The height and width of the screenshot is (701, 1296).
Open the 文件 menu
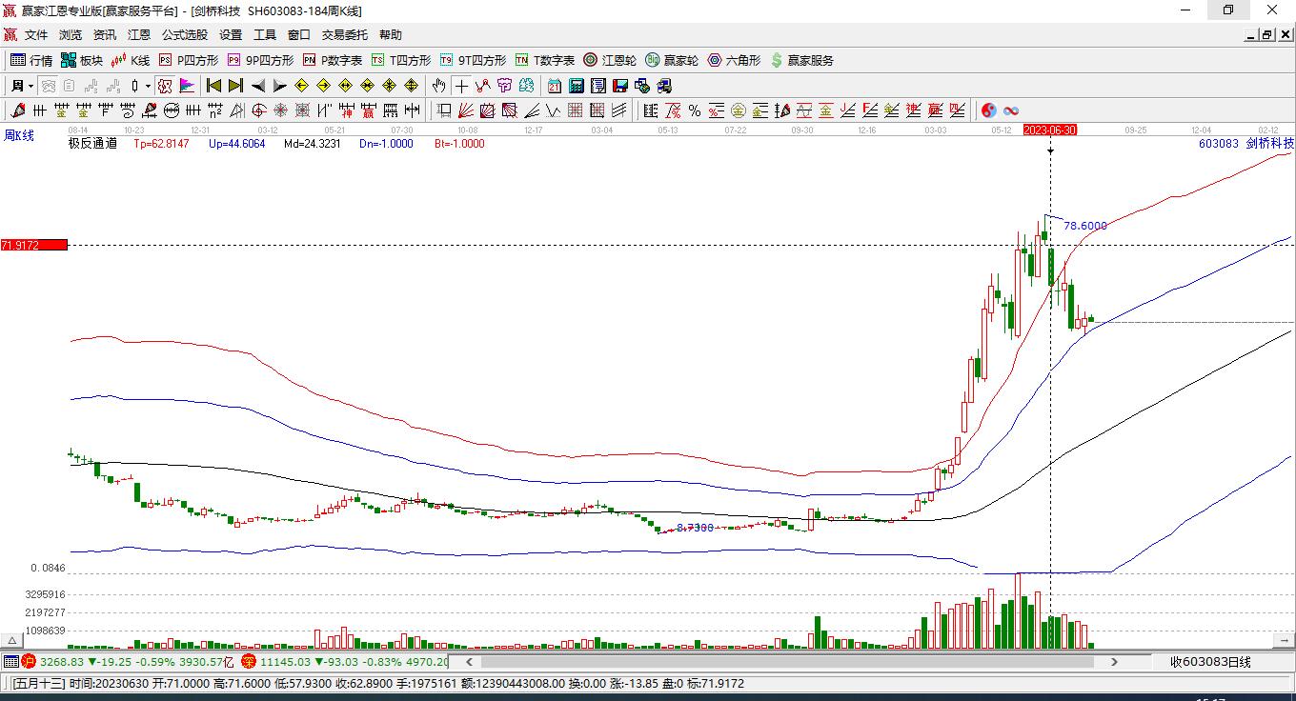(x=36, y=35)
